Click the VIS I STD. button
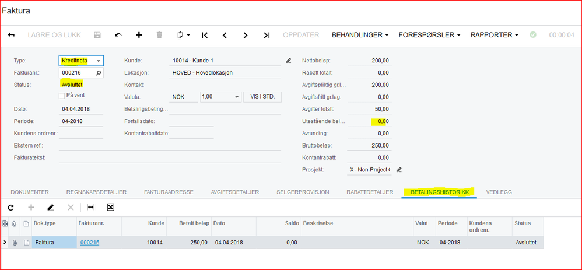Viewport: 582px width, 270px height. pos(262,97)
